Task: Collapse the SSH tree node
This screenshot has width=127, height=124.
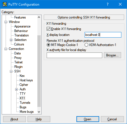Action: pyautogui.click(x=11, y=72)
